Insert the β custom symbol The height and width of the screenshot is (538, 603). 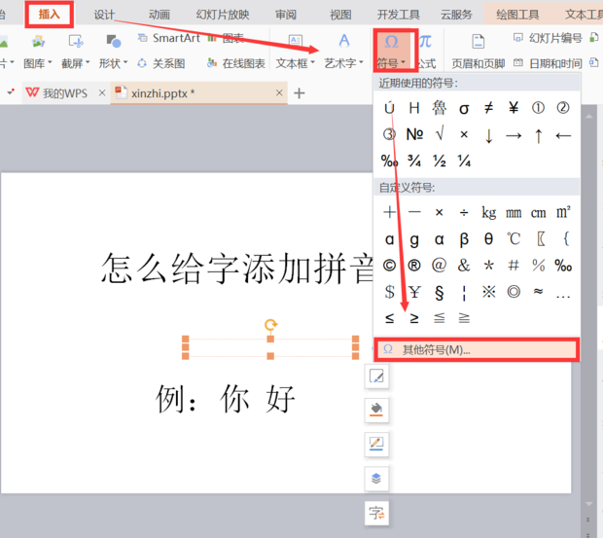click(464, 239)
